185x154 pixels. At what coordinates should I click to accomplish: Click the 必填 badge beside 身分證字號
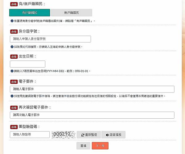click(x=14, y=31)
